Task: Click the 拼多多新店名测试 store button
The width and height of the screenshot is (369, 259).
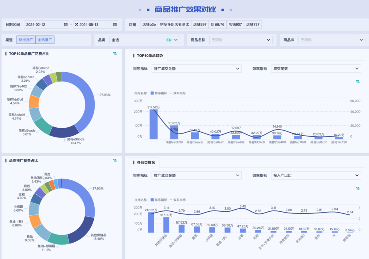Action: (x=174, y=25)
